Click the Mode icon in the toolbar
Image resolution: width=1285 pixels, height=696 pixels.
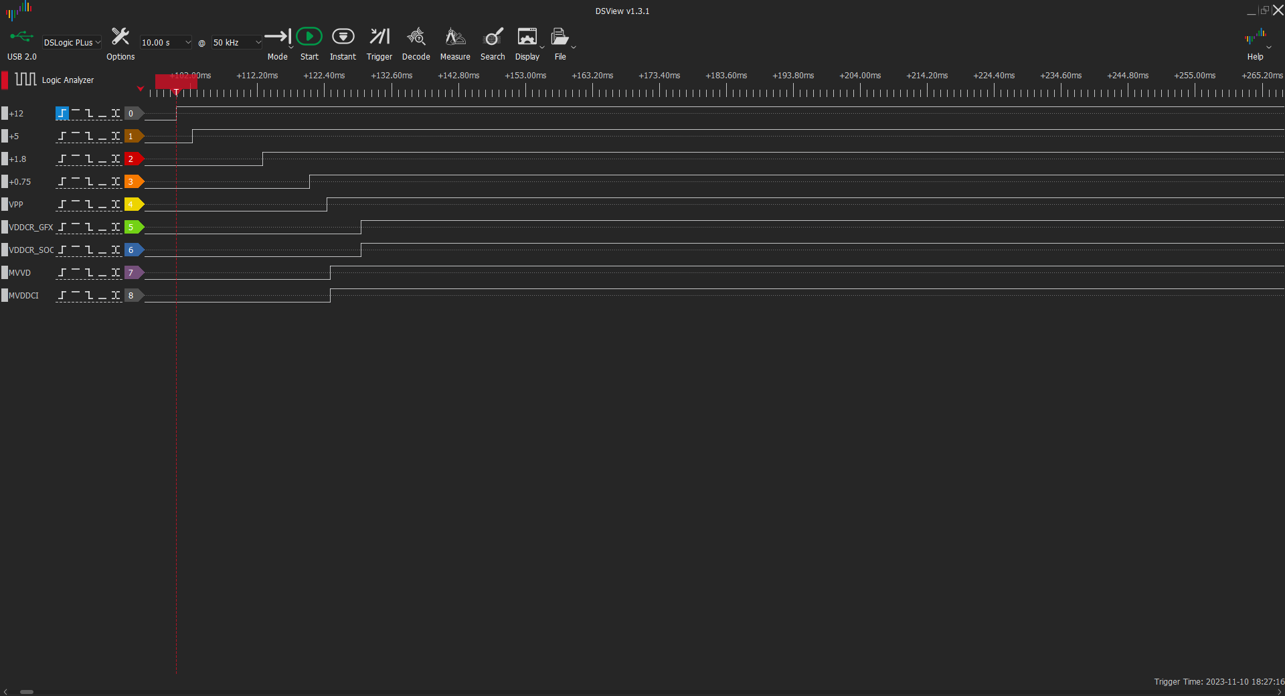pos(277,37)
